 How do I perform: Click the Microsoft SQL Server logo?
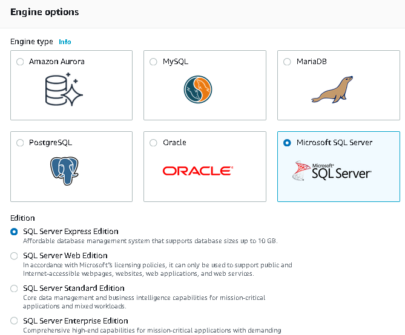click(332, 171)
